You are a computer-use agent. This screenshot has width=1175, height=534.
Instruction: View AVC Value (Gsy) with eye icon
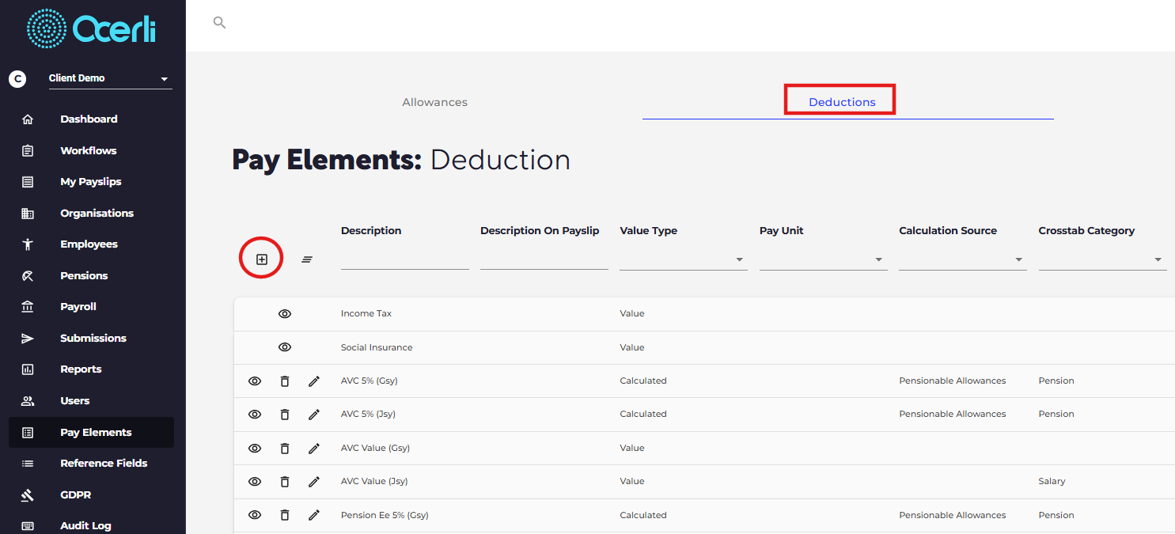pyautogui.click(x=255, y=449)
